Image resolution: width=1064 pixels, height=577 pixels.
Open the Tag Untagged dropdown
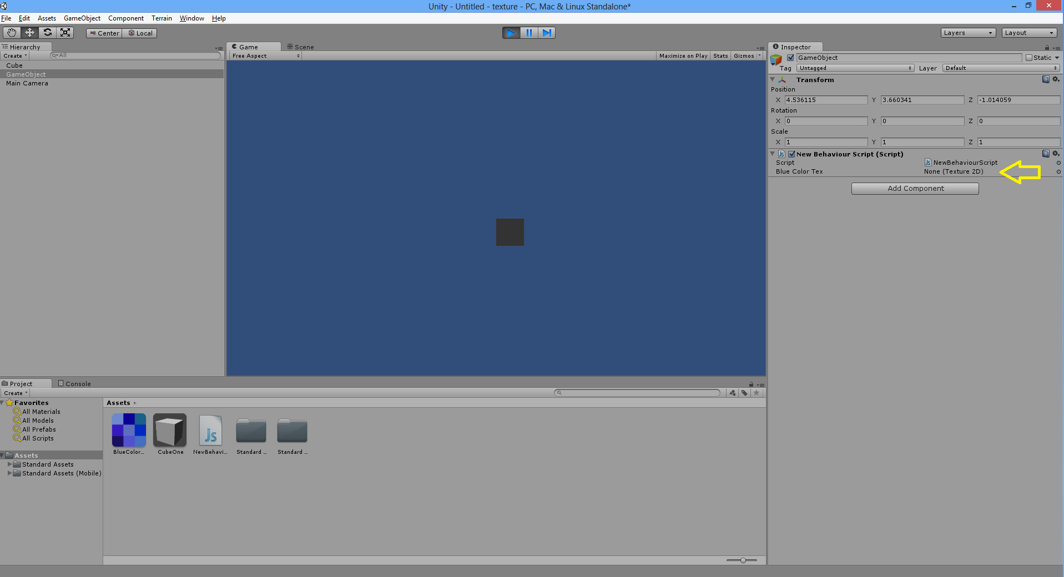(855, 68)
